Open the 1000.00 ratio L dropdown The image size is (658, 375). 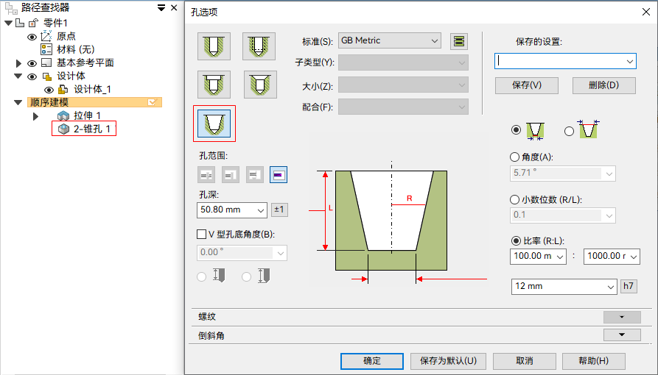point(633,257)
